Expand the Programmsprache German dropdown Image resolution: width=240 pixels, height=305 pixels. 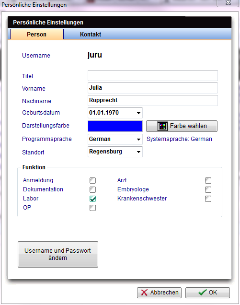click(138, 140)
